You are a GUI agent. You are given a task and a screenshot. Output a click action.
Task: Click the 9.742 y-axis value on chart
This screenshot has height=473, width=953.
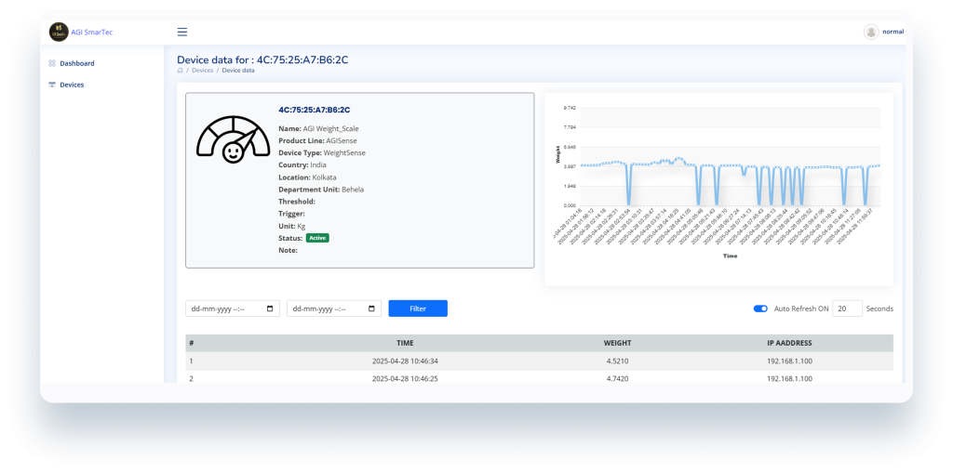(570, 108)
